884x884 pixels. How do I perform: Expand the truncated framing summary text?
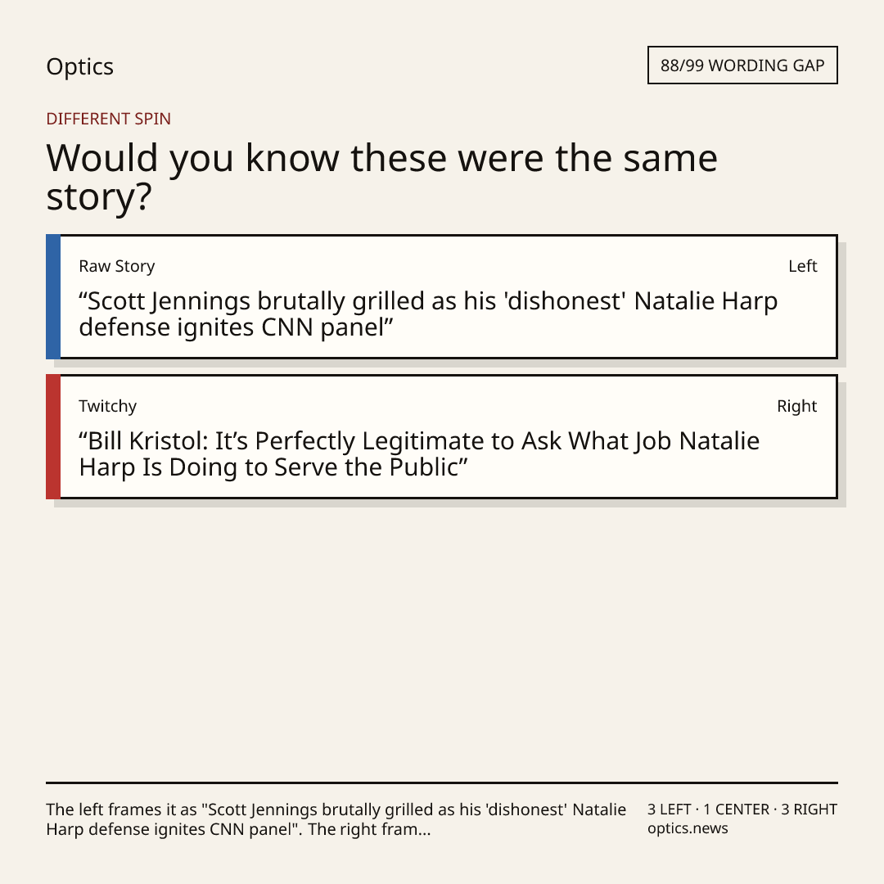pos(336,819)
